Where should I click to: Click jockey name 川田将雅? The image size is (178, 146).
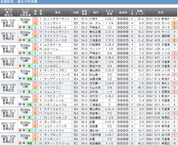pos(95,135)
